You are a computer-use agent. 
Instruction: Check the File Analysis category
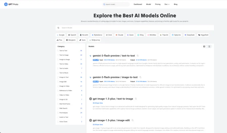(58, 113)
